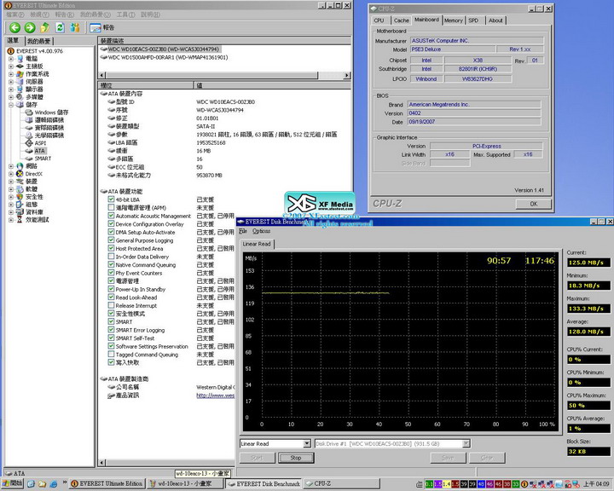
Task: Click the device list horizontal scrollbar
Action: [225, 75]
